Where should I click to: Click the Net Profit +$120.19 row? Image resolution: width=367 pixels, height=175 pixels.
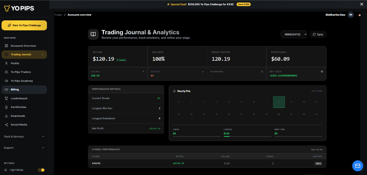(126, 128)
